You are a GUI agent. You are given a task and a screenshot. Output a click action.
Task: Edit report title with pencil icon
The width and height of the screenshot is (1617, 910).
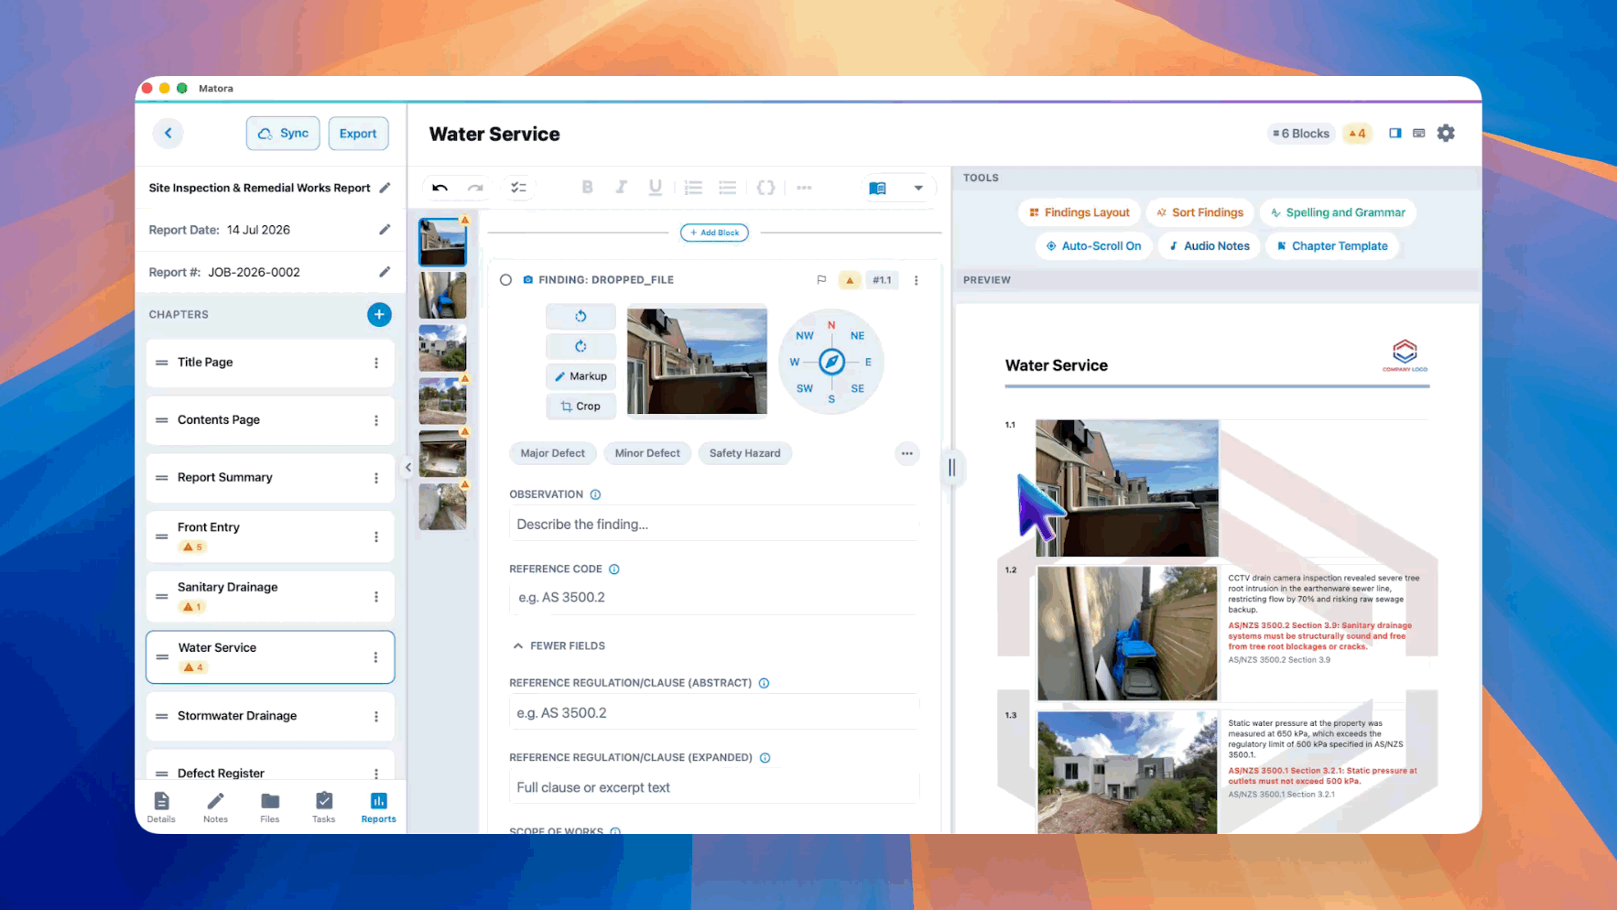[x=385, y=188]
